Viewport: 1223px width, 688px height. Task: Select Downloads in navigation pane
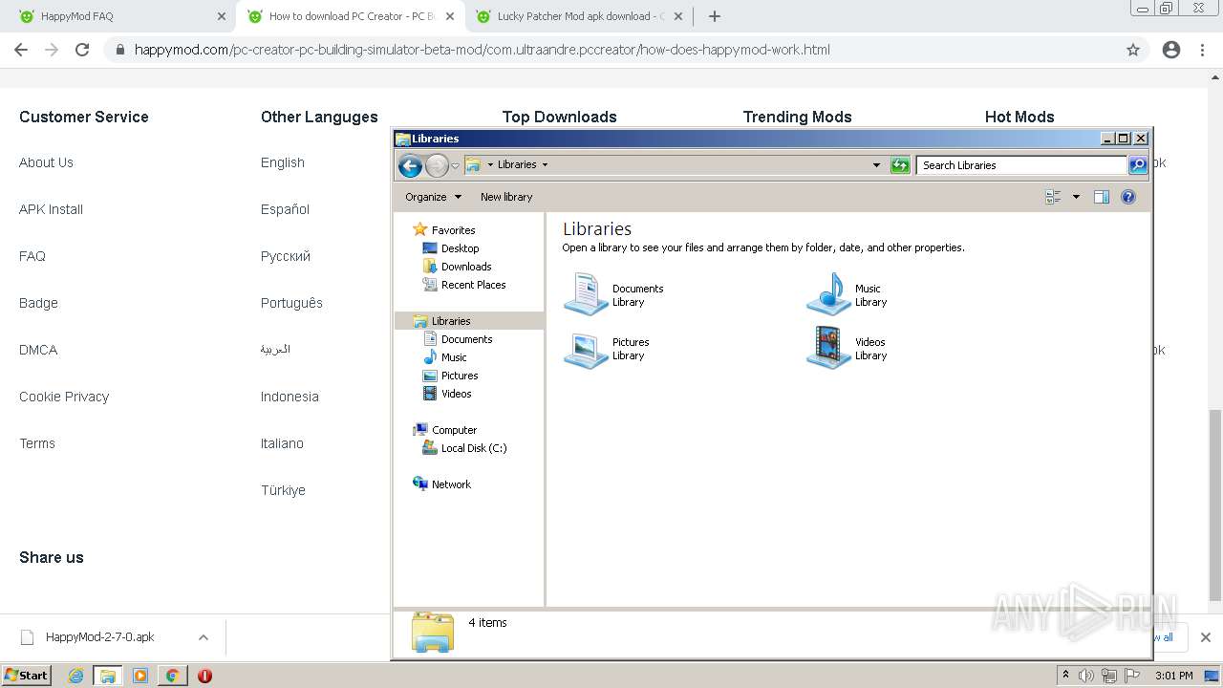[x=457, y=267]
